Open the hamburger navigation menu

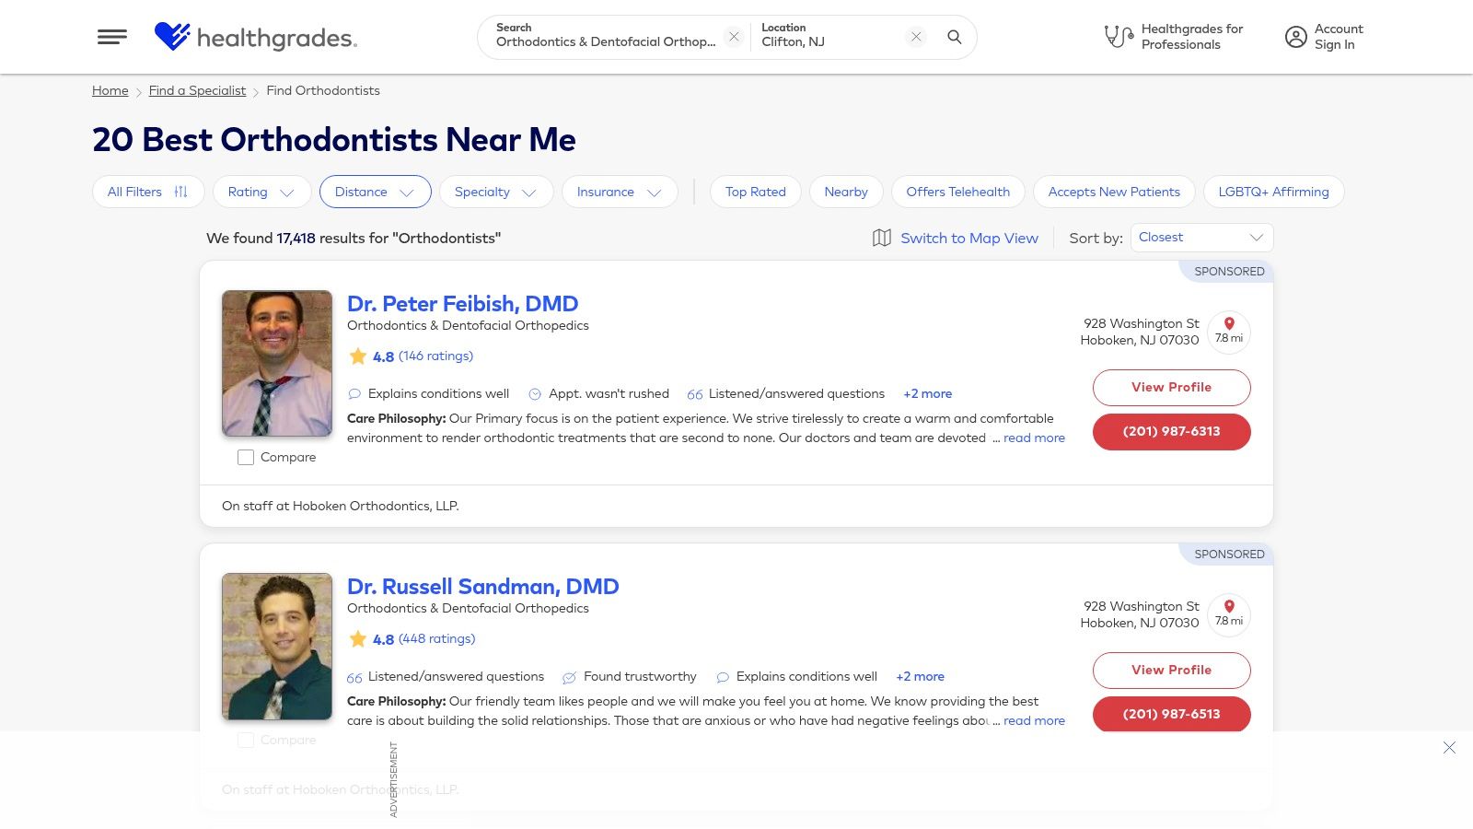(112, 37)
